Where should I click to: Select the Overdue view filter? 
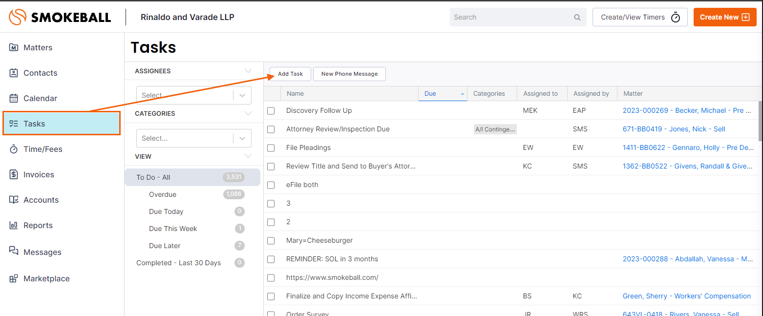pos(163,194)
